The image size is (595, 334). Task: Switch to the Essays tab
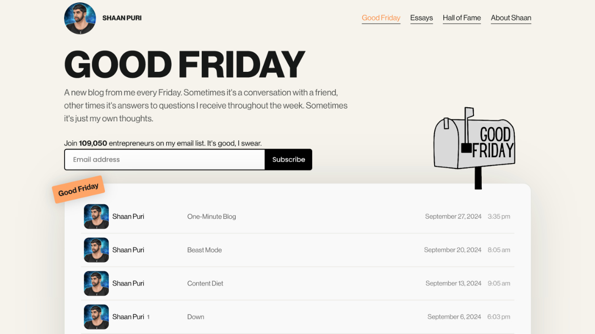[421, 17]
